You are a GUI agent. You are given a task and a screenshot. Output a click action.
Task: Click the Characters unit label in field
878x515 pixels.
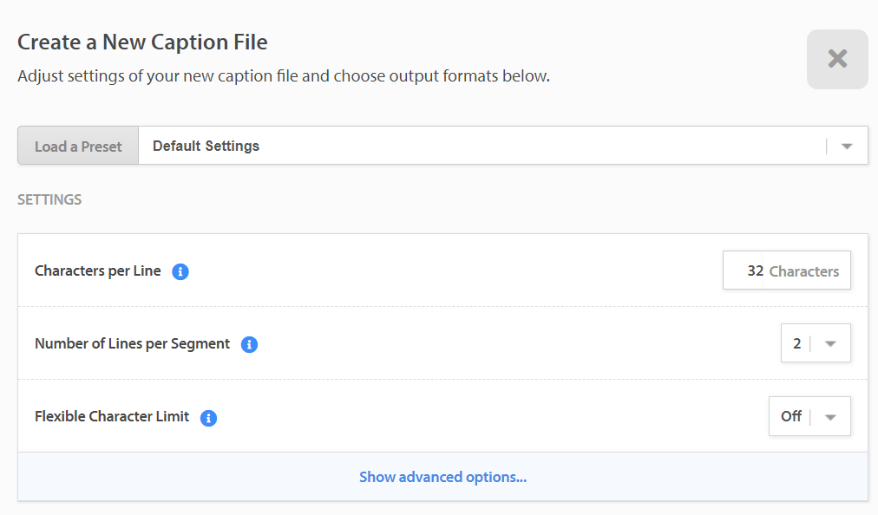pyautogui.click(x=804, y=271)
